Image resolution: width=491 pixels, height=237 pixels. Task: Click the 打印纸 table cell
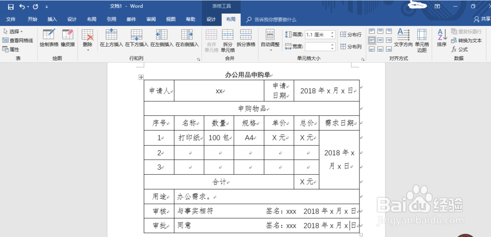click(x=189, y=138)
